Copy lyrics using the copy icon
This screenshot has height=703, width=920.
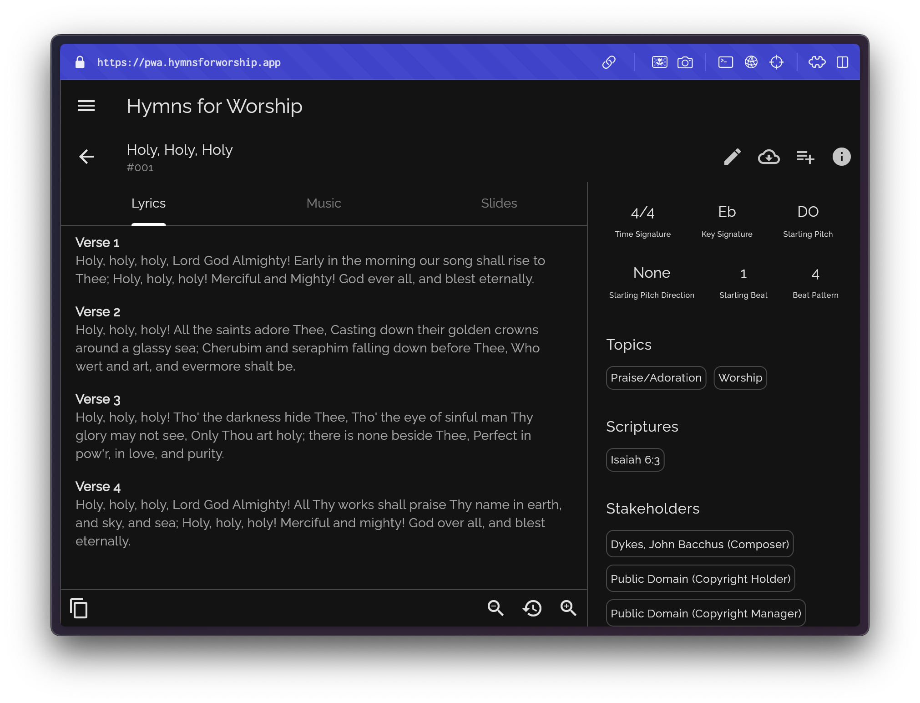[x=79, y=608]
